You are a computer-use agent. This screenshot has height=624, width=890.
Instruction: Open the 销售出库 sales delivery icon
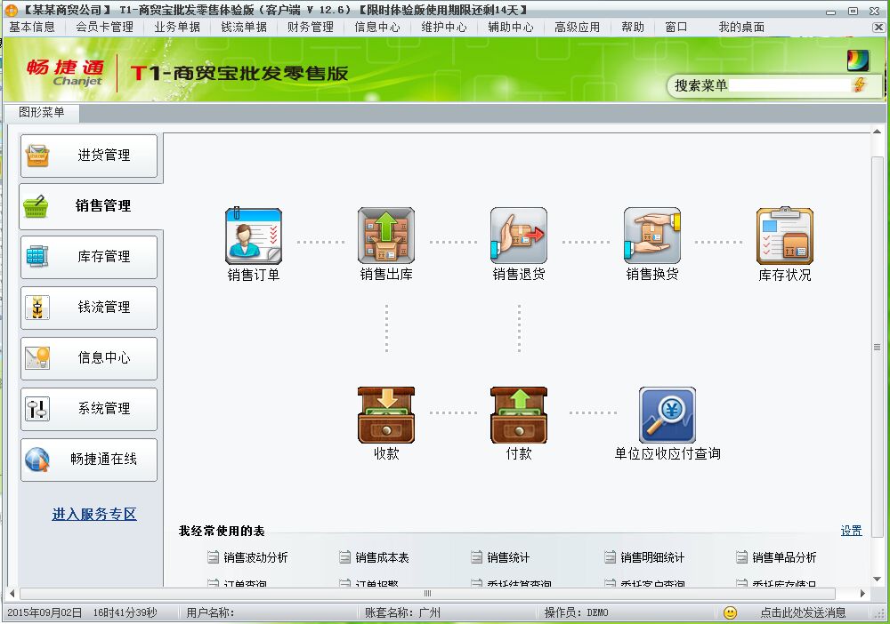pos(386,236)
